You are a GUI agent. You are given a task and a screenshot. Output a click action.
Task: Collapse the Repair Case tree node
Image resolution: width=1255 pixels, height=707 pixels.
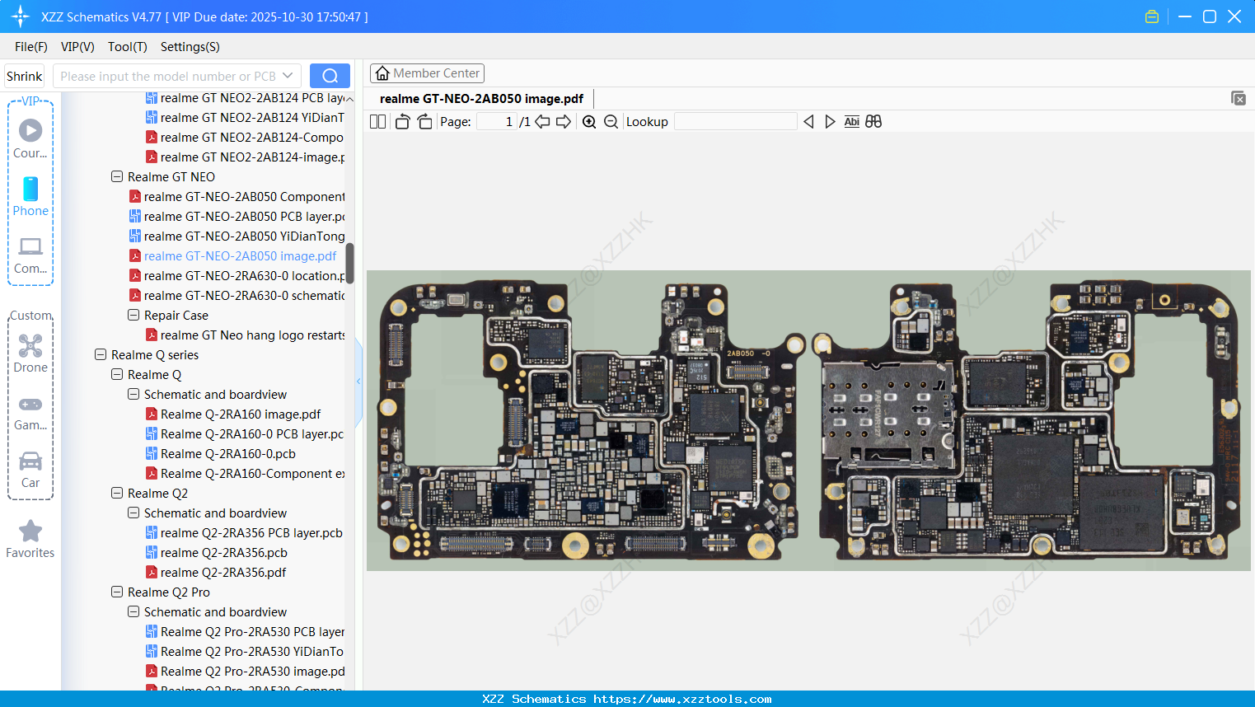pyautogui.click(x=133, y=315)
